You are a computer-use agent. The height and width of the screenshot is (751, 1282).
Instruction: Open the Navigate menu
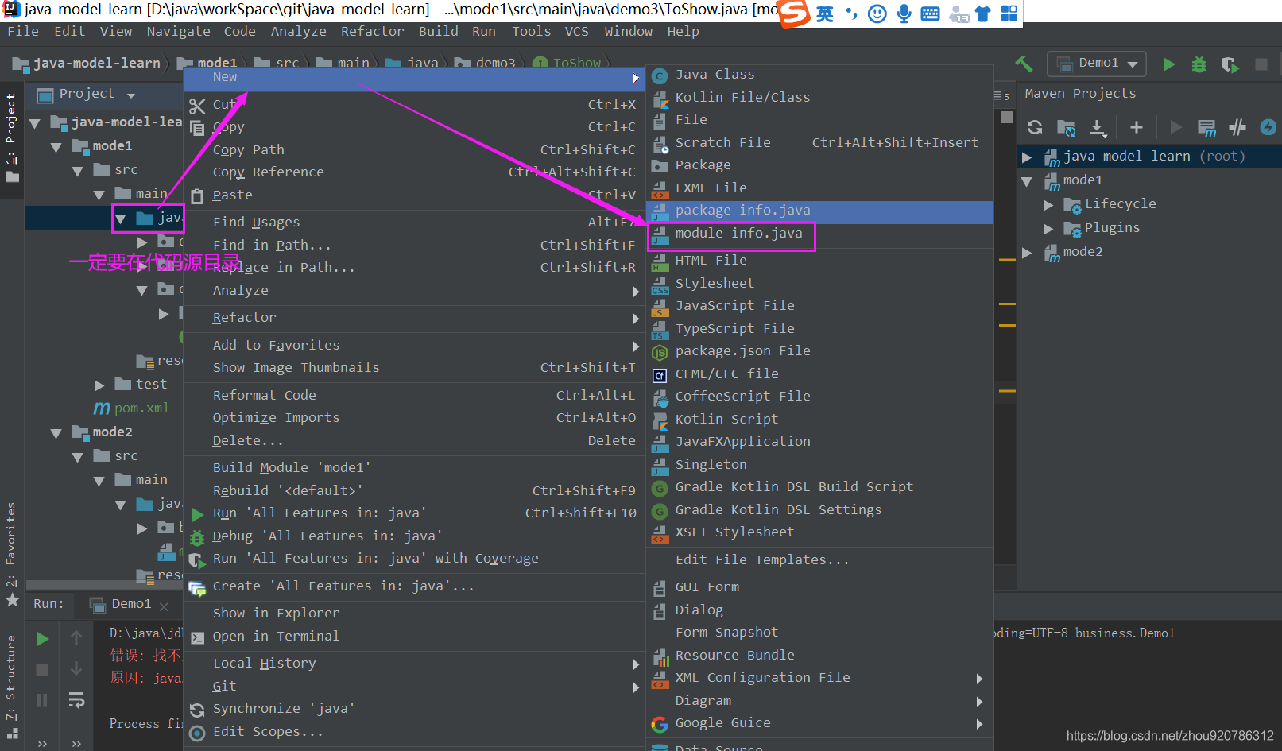tap(178, 31)
